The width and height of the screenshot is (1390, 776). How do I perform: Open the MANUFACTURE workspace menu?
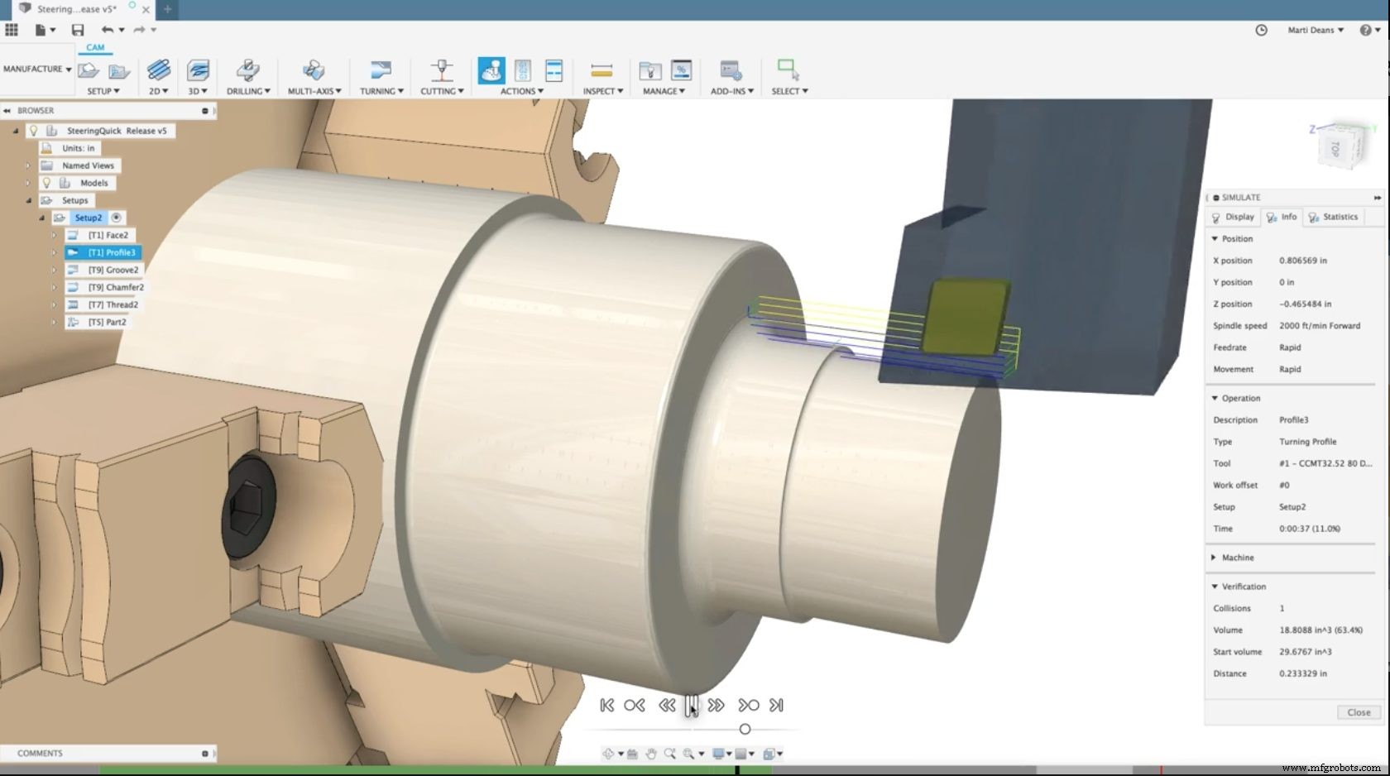tap(36, 69)
